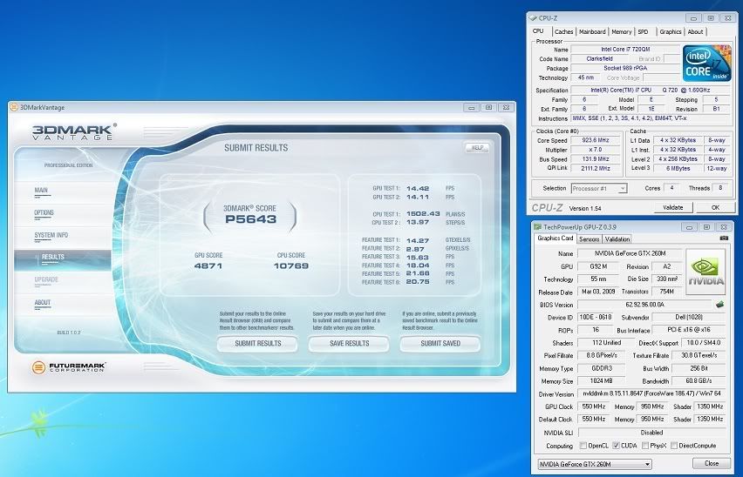
Task: Toggle the PhysX checkbox
Action: [645, 446]
